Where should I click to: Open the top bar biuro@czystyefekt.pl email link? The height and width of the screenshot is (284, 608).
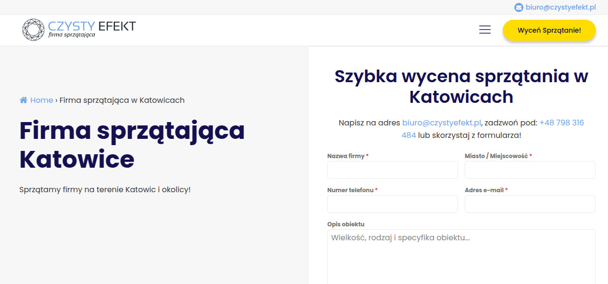pos(560,7)
